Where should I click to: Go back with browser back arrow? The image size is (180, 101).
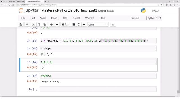(2, 5)
